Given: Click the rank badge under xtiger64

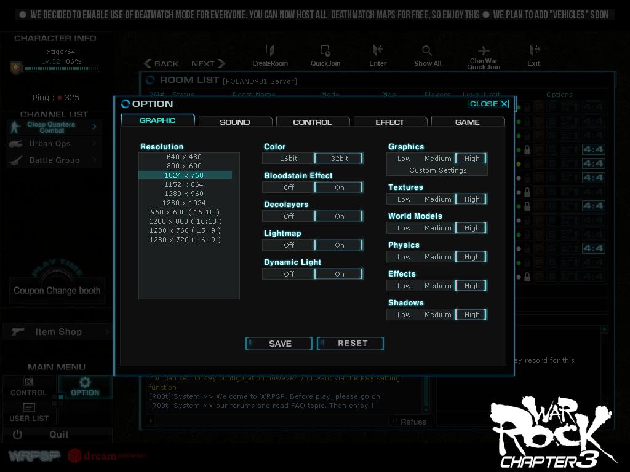Looking at the screenshot, I should click(x=15, y=68).
